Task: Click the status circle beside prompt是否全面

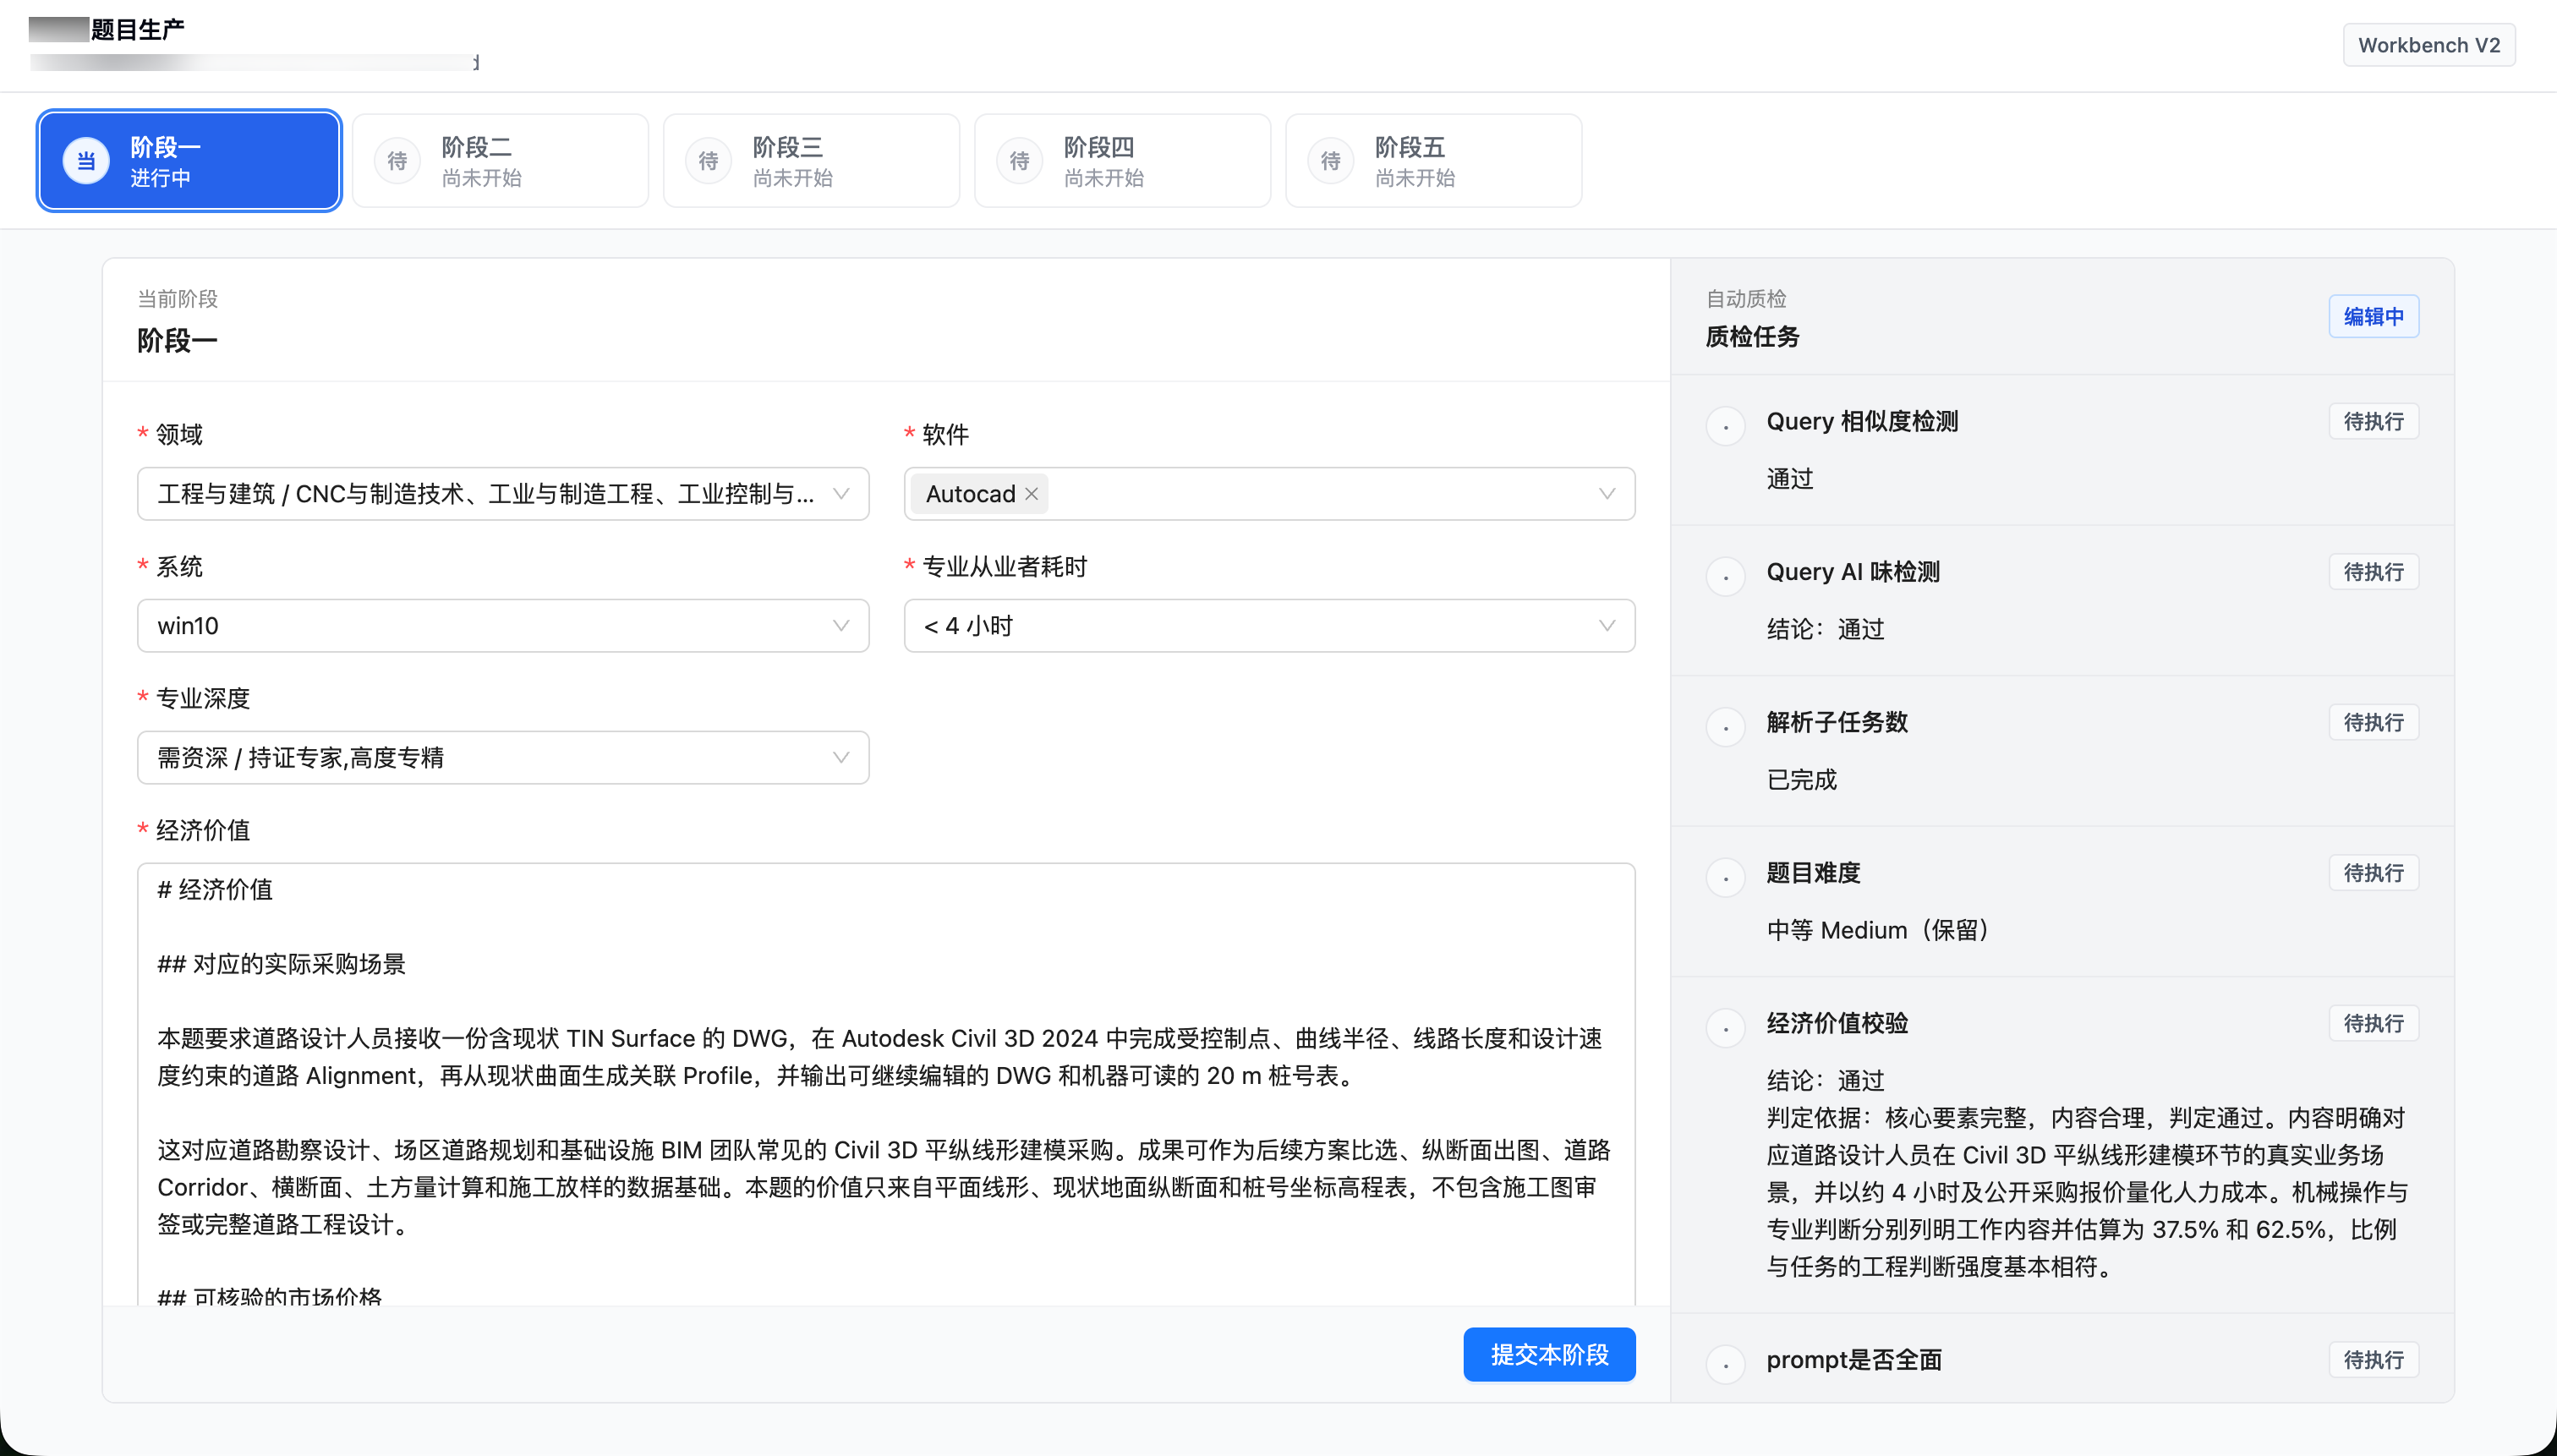Action: [x=1725, y=1364]
